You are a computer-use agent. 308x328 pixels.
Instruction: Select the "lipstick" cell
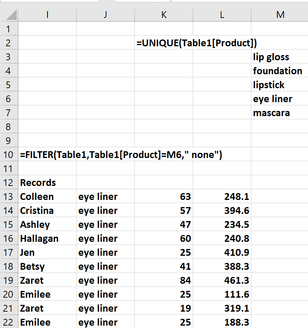pyautogui.click(x=279, y=85)
